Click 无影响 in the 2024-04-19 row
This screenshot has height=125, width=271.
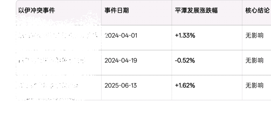(x=254, y=60)
